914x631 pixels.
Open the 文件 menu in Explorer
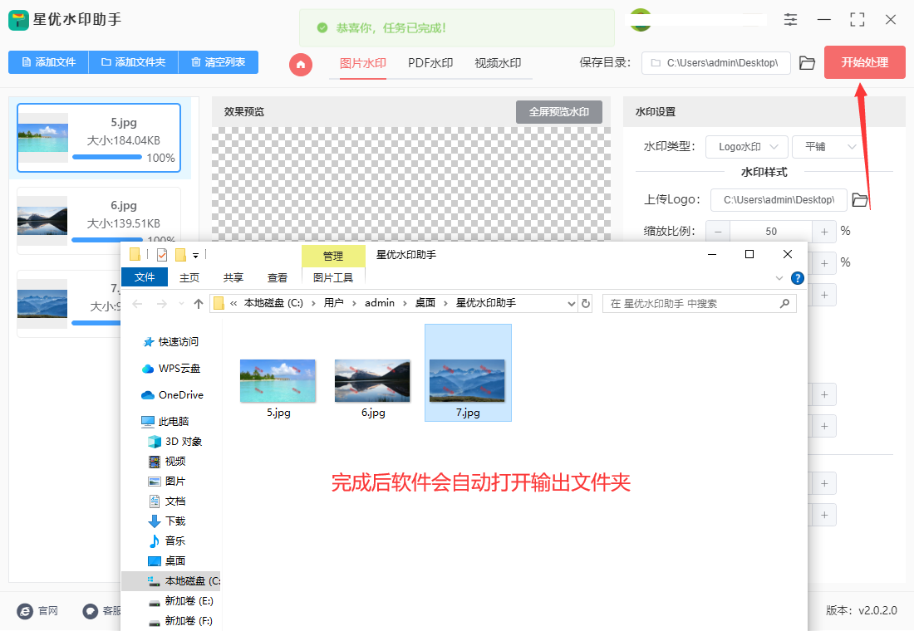pos(144,277)
